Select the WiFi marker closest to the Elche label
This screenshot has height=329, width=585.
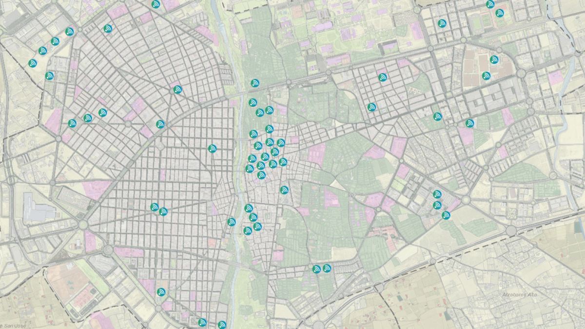[281, 143]
